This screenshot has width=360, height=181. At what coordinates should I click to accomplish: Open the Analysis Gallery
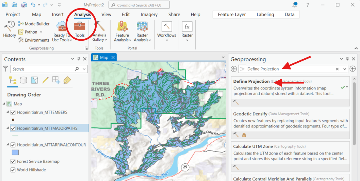point(99,31)
